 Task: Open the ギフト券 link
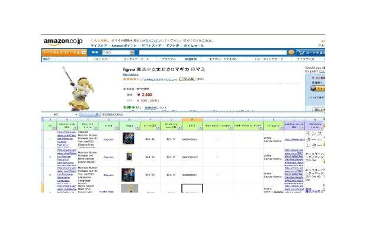pos(172,46)
